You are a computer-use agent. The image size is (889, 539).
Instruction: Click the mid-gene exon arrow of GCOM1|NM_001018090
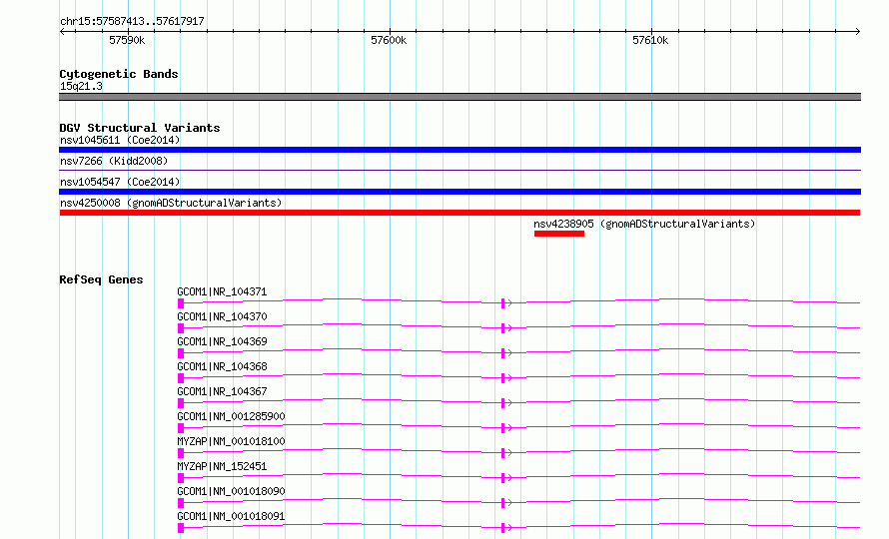pyautogui.click(x=506, y=503)
